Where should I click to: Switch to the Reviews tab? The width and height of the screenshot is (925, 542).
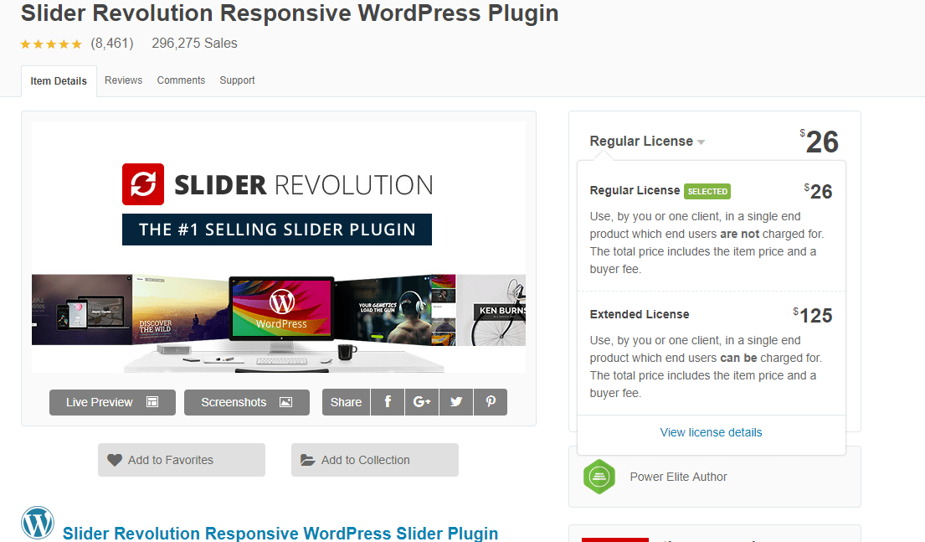123,80
